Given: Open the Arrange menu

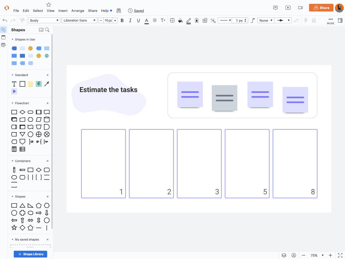Looking at the screenshot, I should coord(78,11).
